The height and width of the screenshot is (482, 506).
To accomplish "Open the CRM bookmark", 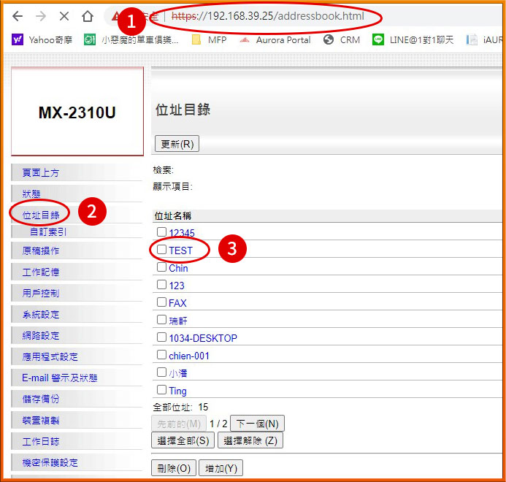I will 342,39.
